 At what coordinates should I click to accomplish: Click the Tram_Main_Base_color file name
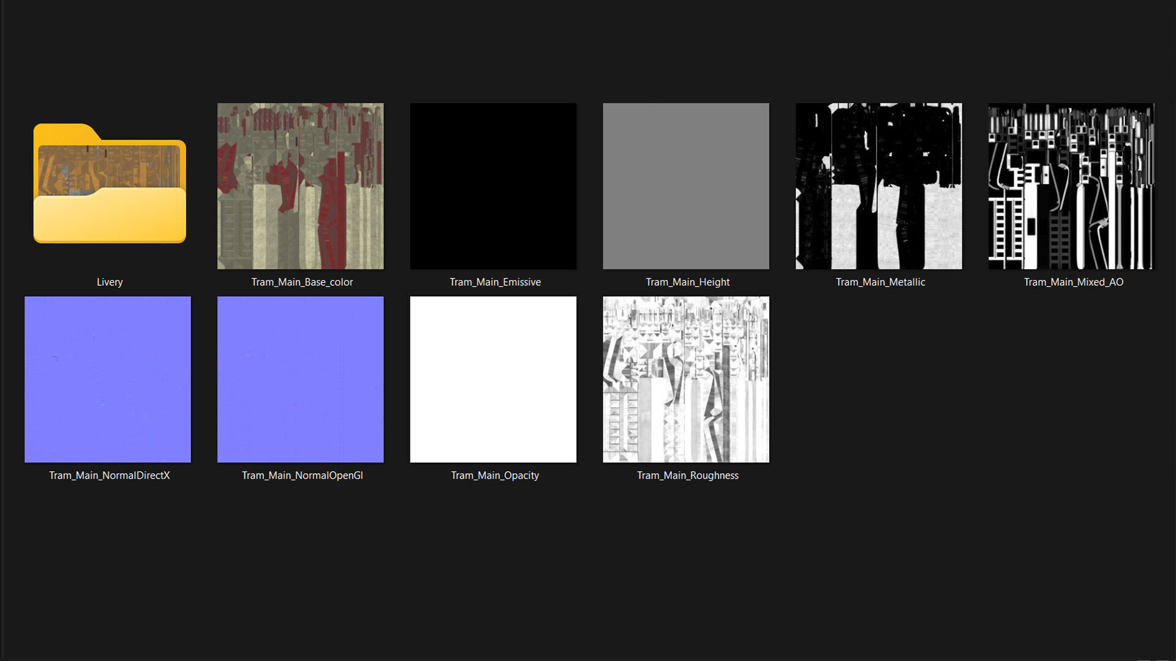[x=302, y=282]
